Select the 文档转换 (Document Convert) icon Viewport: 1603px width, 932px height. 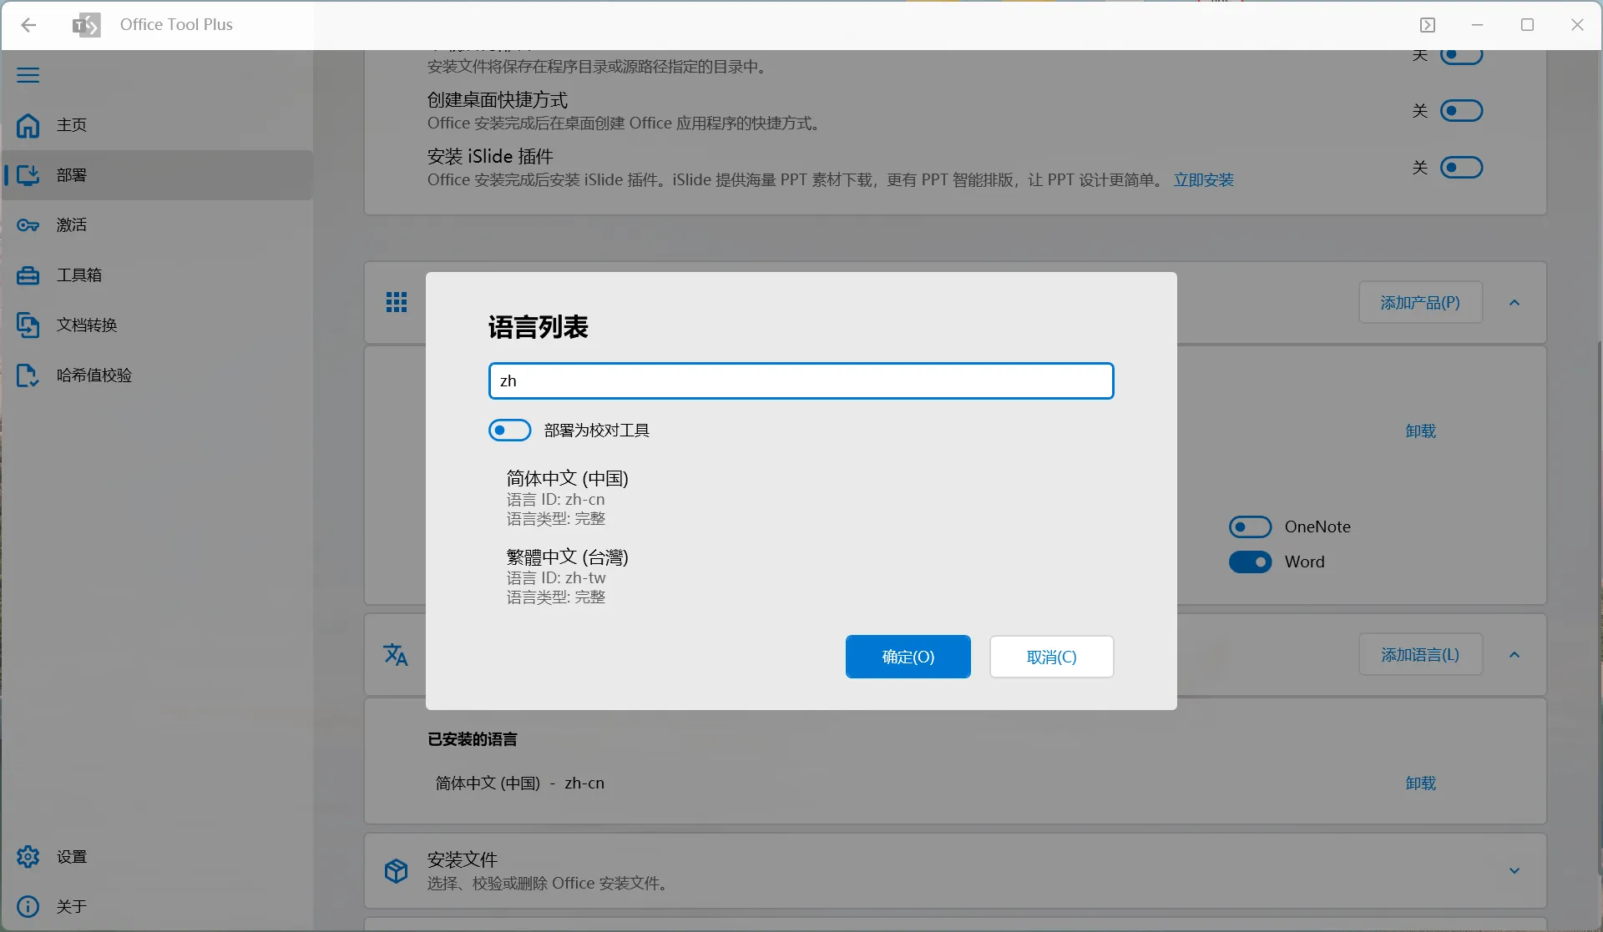(x=87, y=325)
